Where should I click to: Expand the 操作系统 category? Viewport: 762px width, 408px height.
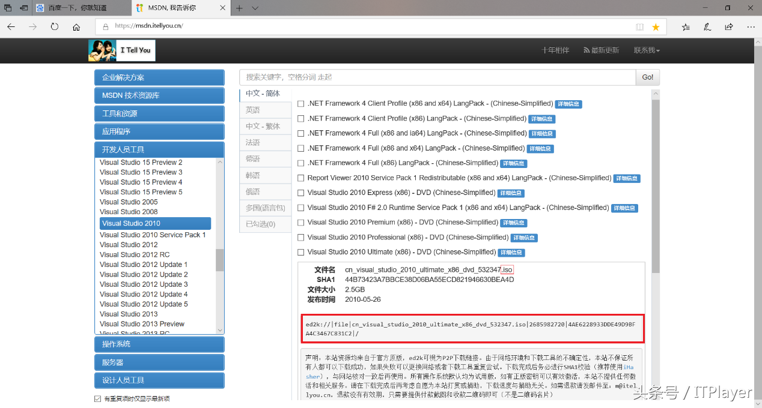click(x=159, y=344)
